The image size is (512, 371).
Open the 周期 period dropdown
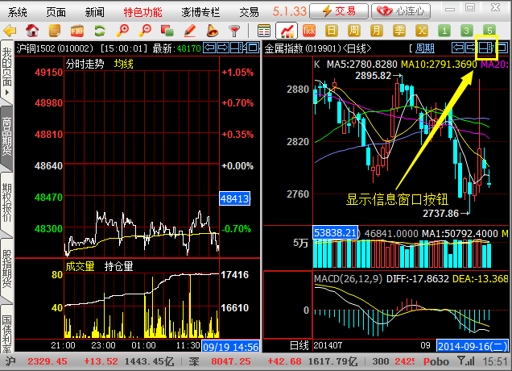[425, 48]
